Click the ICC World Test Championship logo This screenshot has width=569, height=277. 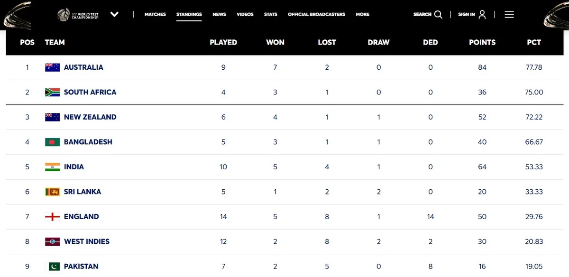(78, 15)
